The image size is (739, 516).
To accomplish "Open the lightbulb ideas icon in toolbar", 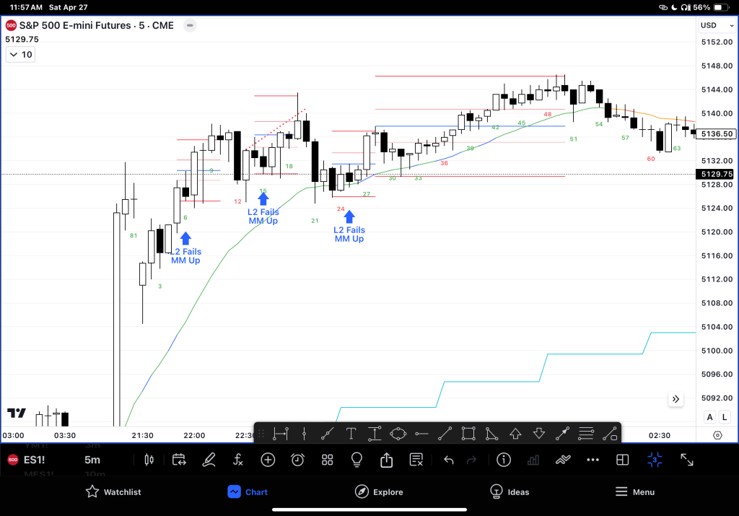I will 357,460.
